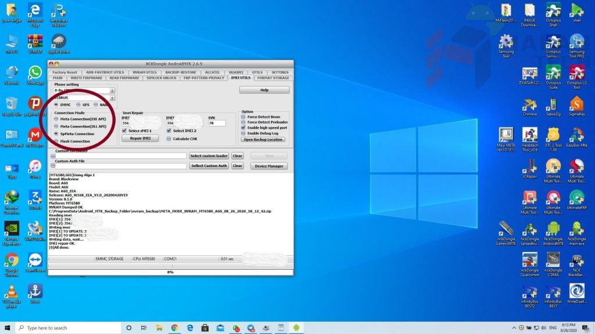Open the WhatsApp desktop icon
The width and height of the screenshot is (595, 334).
35,75
